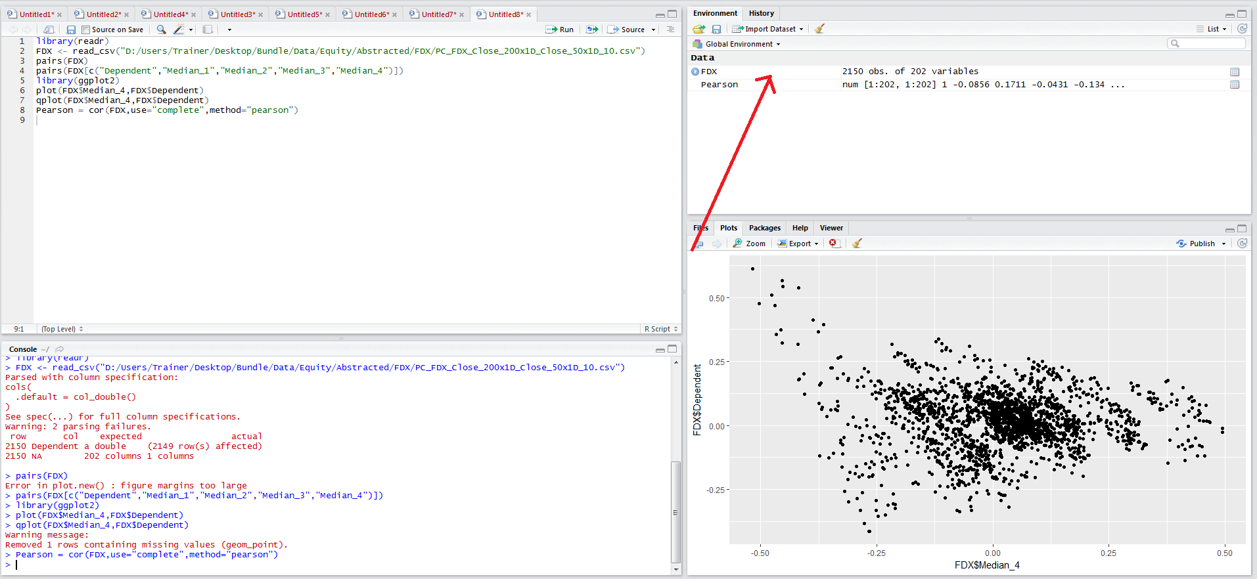Toggle Source on Save checkbox
The height and width of the screenshot is (579, 1257).
tap(85, 30)
